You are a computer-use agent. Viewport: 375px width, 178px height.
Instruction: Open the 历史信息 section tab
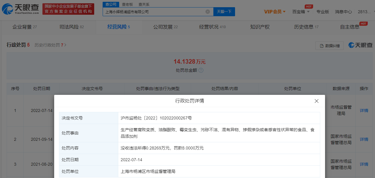click(x=306, y=27)
